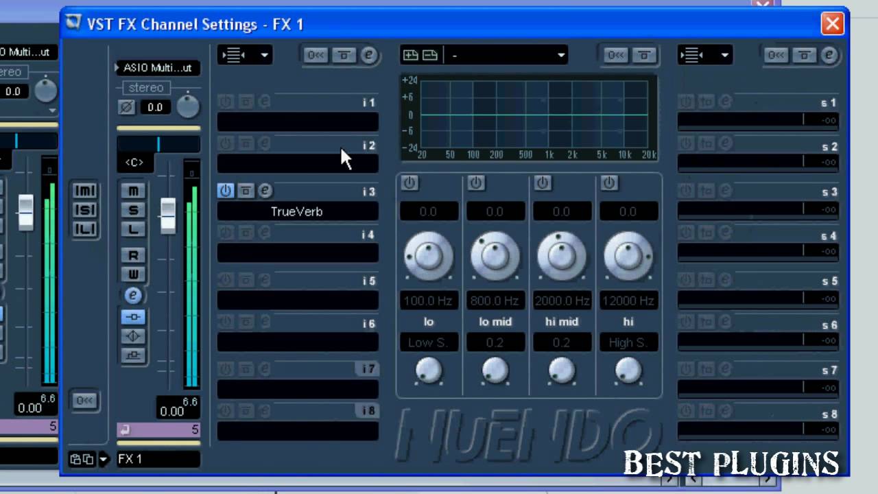Click the EQ remove preset (minus) icon

pos(430,55)
